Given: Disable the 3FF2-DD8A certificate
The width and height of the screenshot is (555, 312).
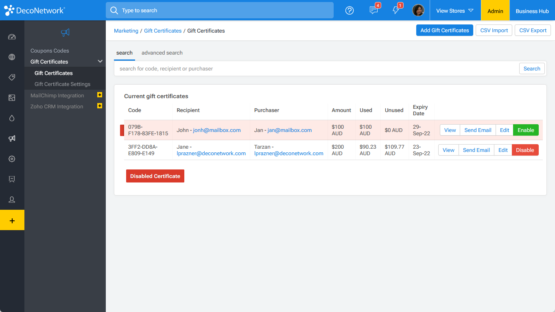Looking at the screenshot, I should (525, 150).
